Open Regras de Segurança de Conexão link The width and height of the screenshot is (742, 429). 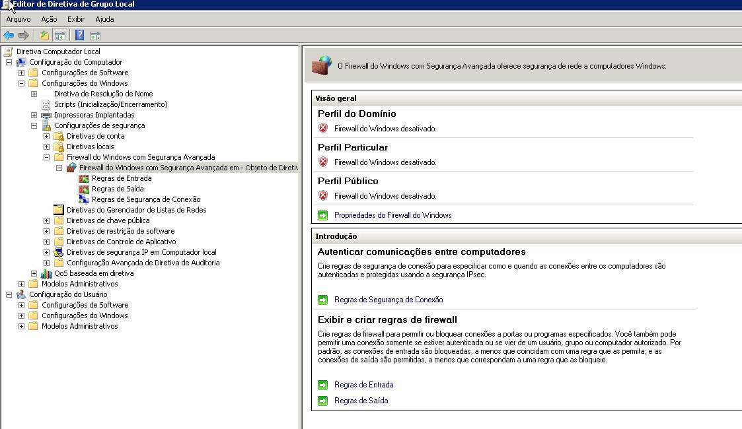389,300
